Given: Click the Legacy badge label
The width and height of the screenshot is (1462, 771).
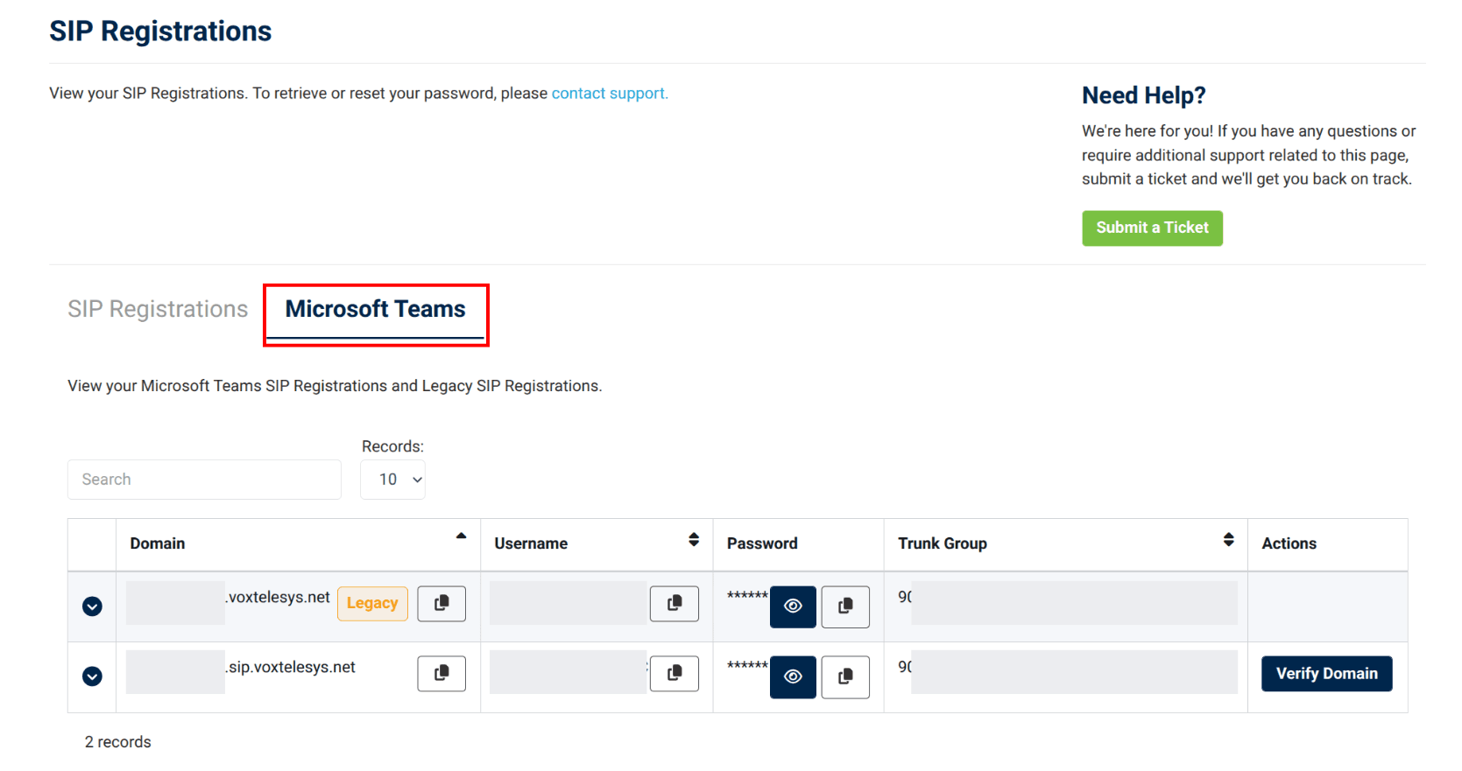Looking at the screenshot, I should coord(372,604).
